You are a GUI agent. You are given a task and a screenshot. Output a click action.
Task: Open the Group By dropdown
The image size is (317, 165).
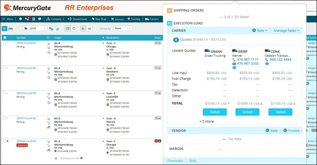(x=123, y=28)
